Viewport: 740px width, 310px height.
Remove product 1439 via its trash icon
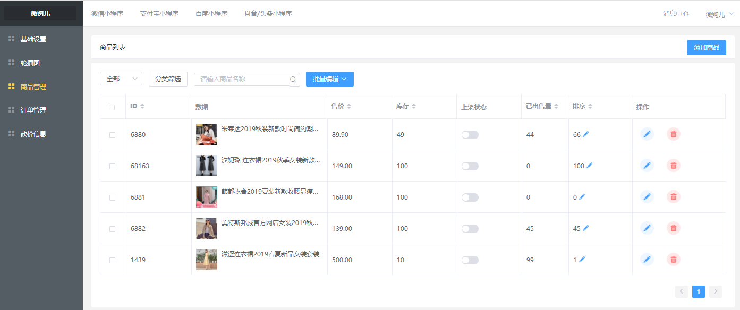point(674,260)
